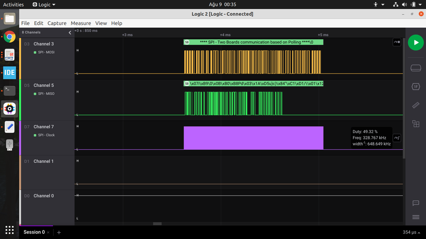Open the Measurements ruler panel
This screenshot has height=239, width=426.
[416, 105]
